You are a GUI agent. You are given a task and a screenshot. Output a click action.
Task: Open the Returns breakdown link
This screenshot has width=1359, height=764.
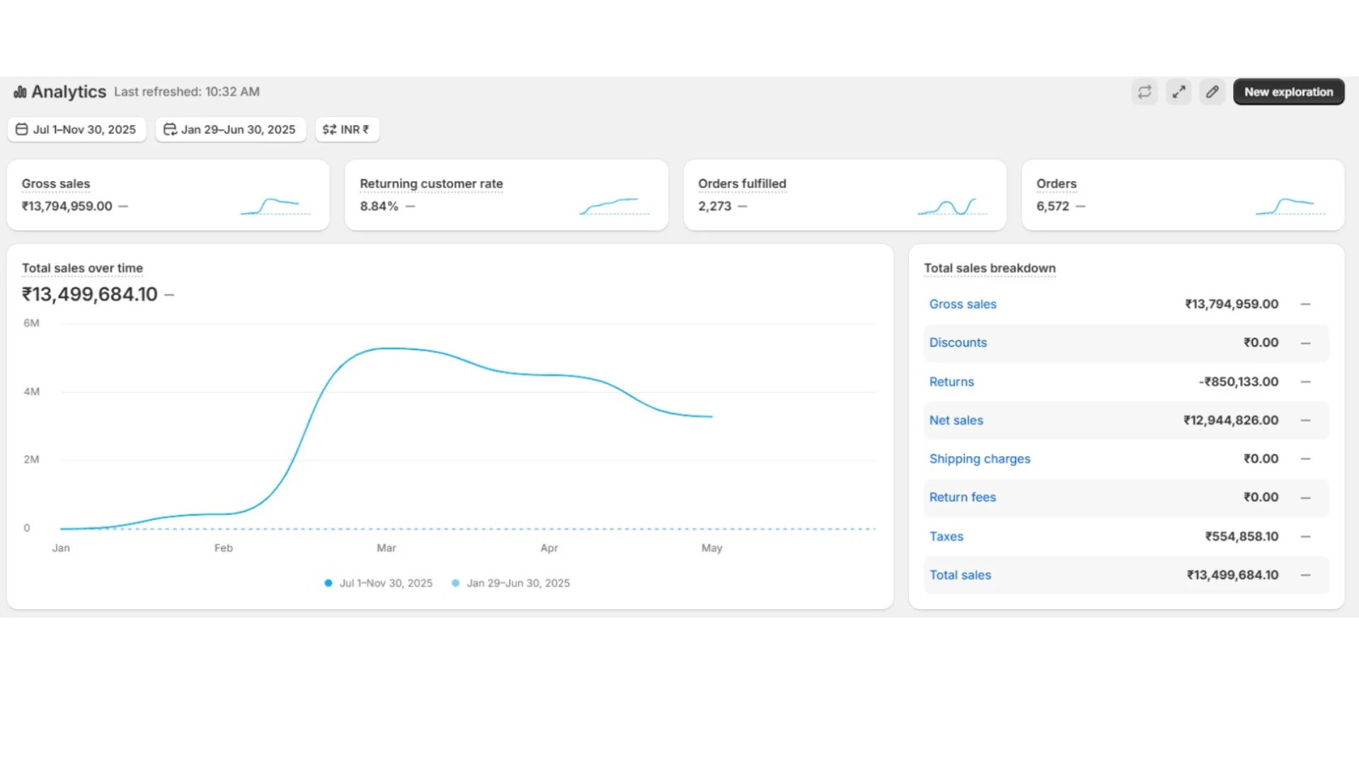tap(951, 382)
